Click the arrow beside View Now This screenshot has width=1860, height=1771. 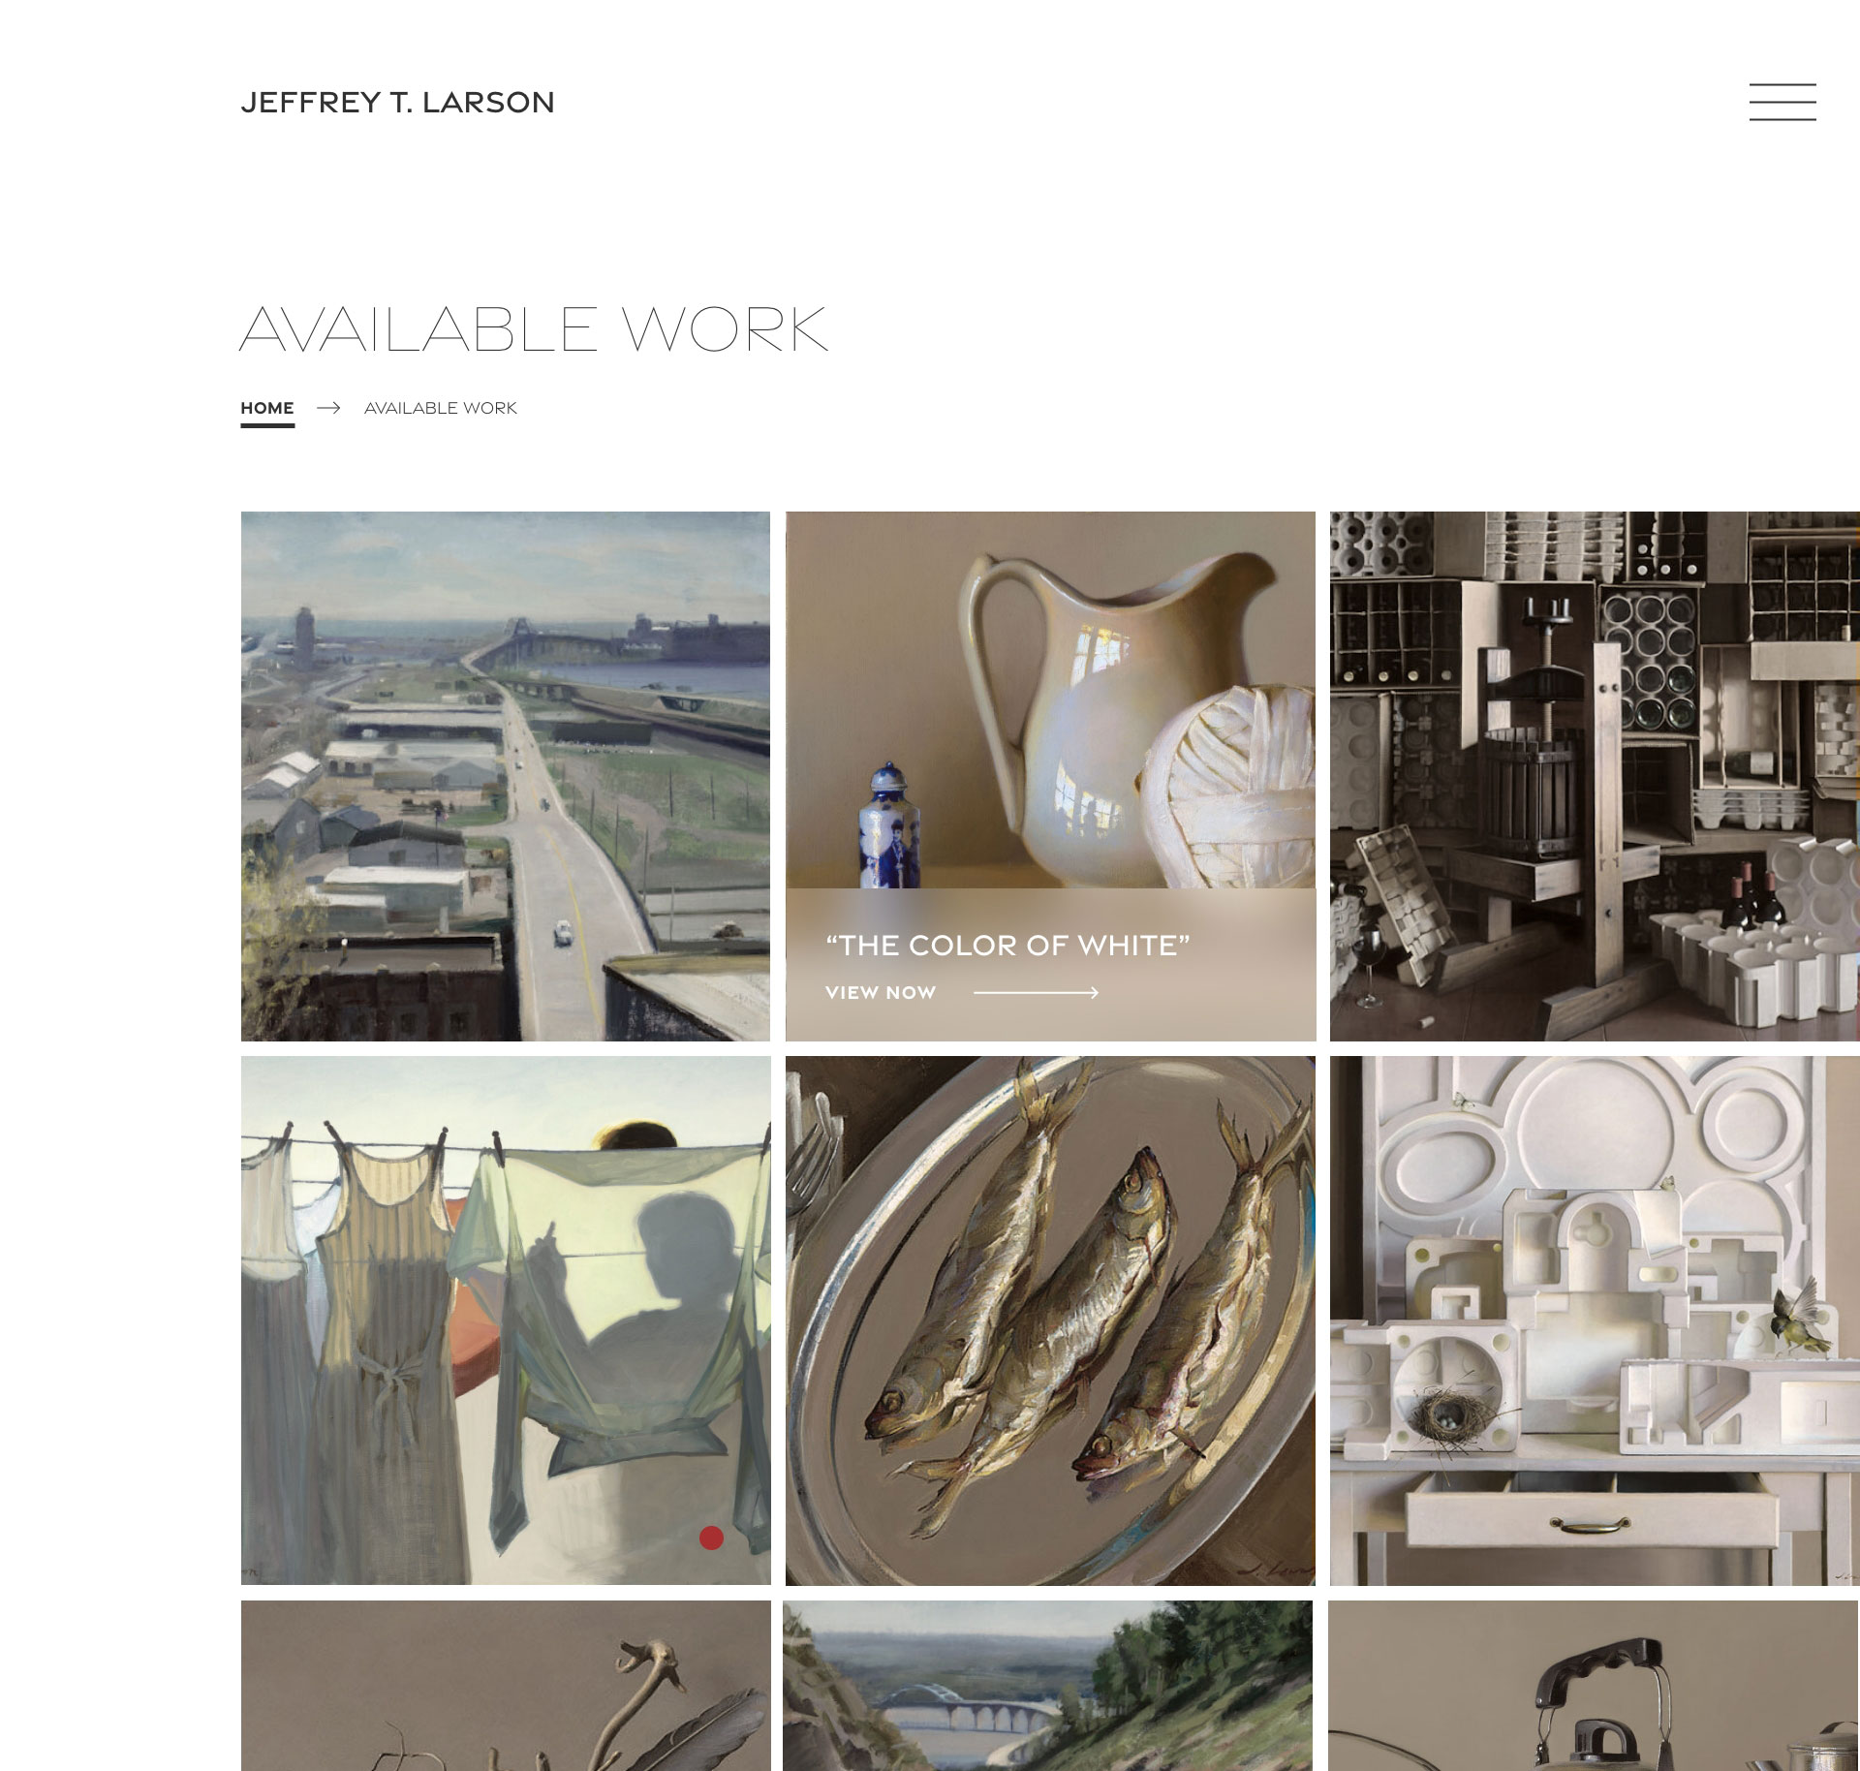[x=1036, y=992]
